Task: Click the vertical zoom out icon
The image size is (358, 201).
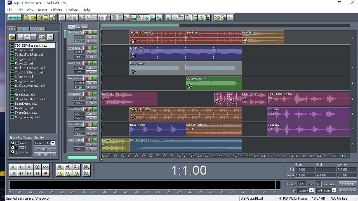Action: [86, 173]
